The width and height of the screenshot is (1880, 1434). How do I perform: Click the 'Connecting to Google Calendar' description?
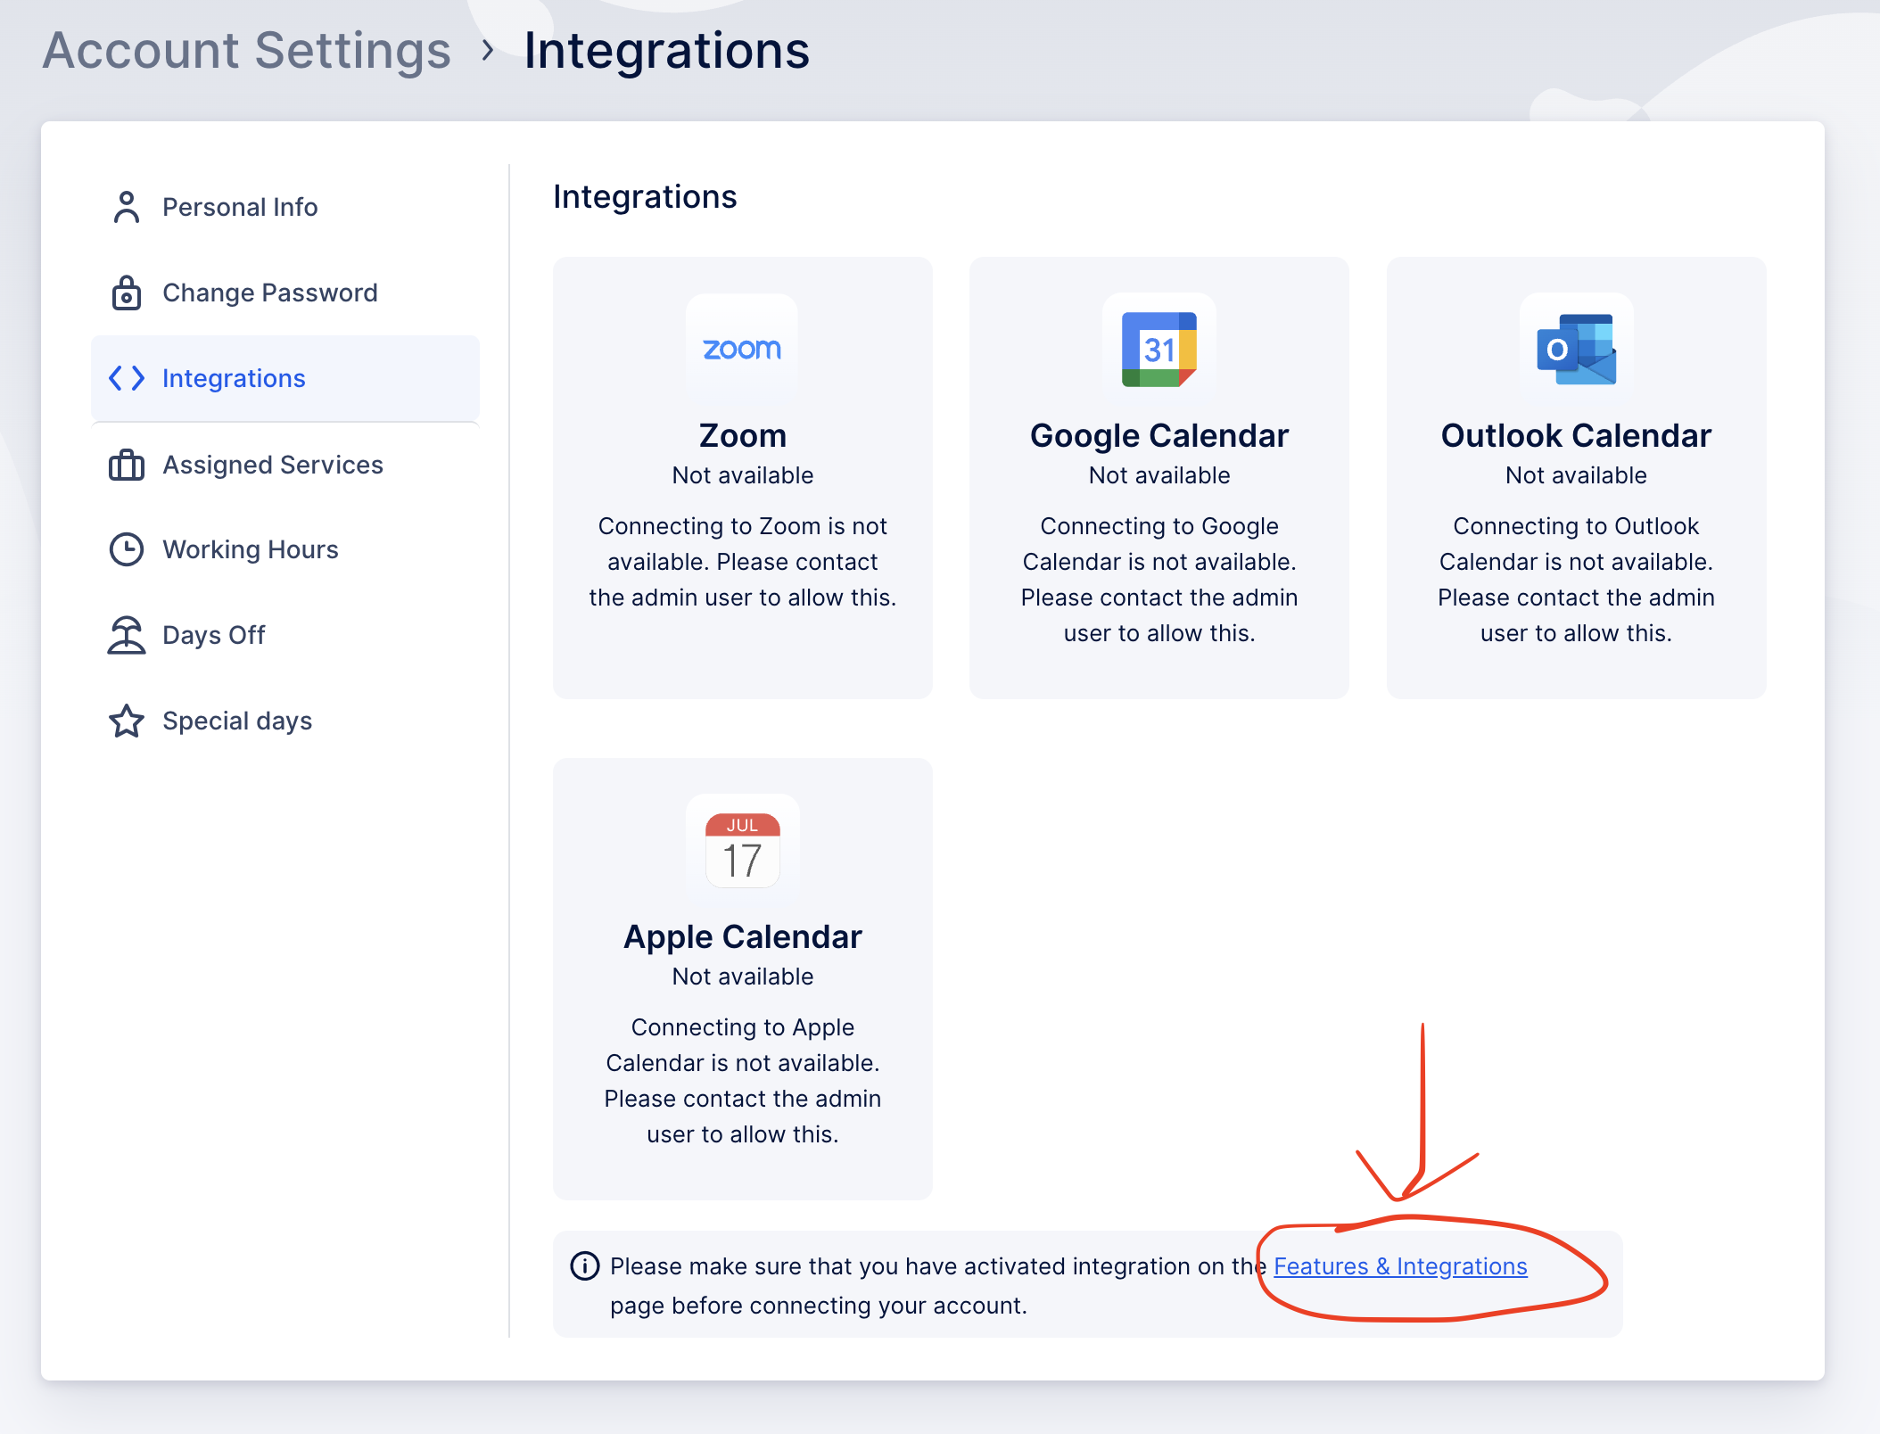[1159, 580]
